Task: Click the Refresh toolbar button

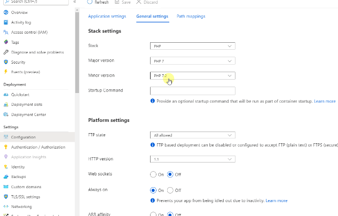Action: tap(98, 2)
